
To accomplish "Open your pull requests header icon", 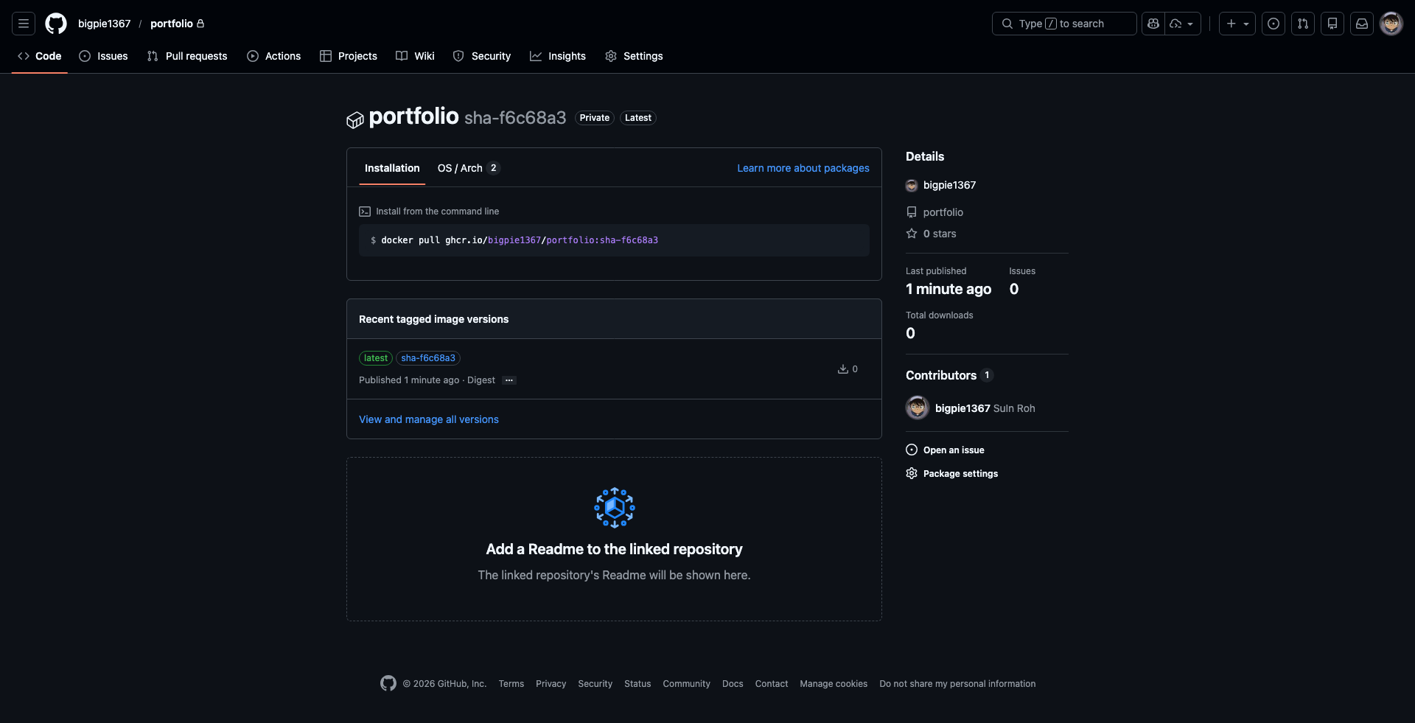I will point(1303,24).
